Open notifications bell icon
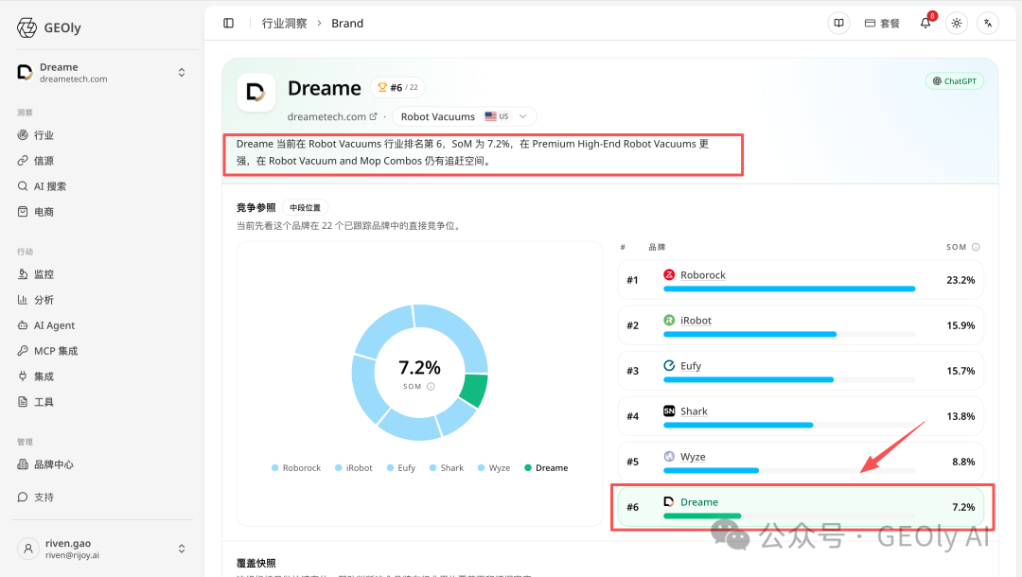Viewport: 1022px width, 577px height. (x=925, y=24)
